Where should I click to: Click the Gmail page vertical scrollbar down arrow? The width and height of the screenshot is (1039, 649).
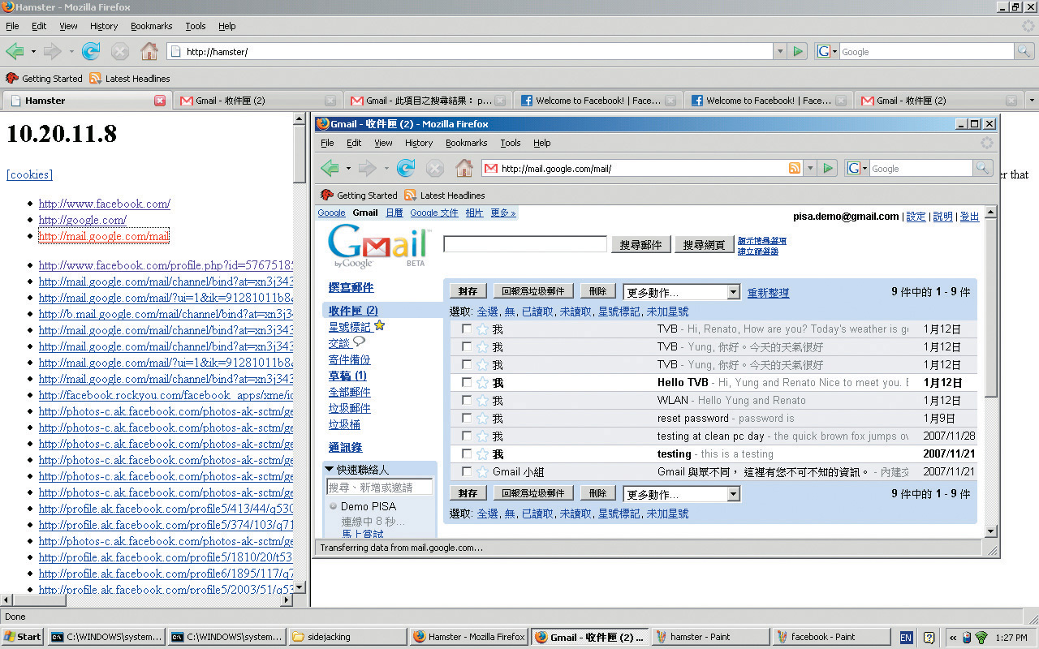click(x=990, y=531)
